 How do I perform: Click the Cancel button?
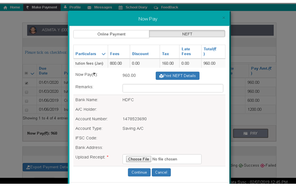(161, 172)
